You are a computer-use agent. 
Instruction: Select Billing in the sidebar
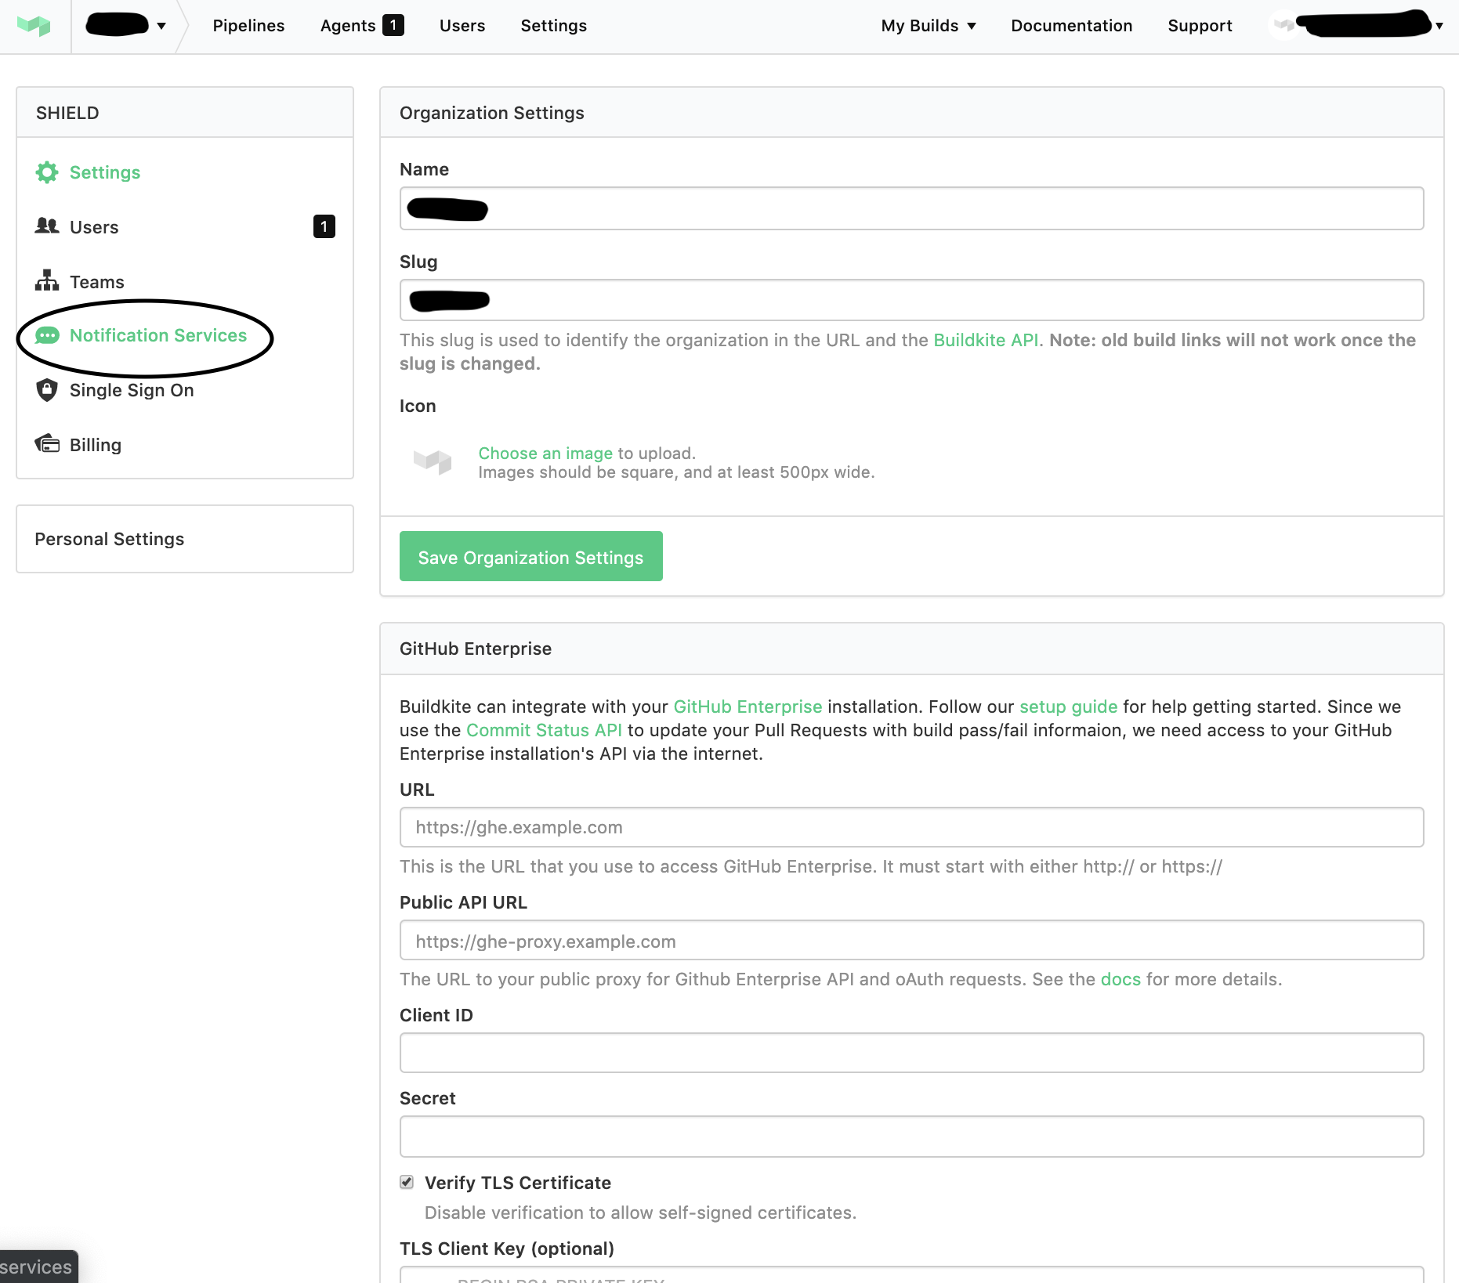point(96,445)
